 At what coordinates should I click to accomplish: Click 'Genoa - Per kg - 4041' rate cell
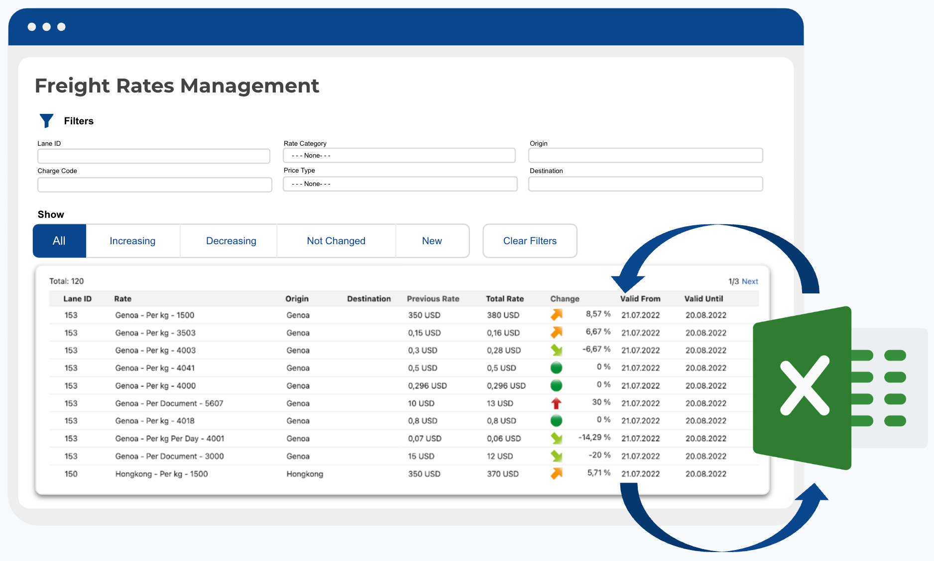pos(155,368)
